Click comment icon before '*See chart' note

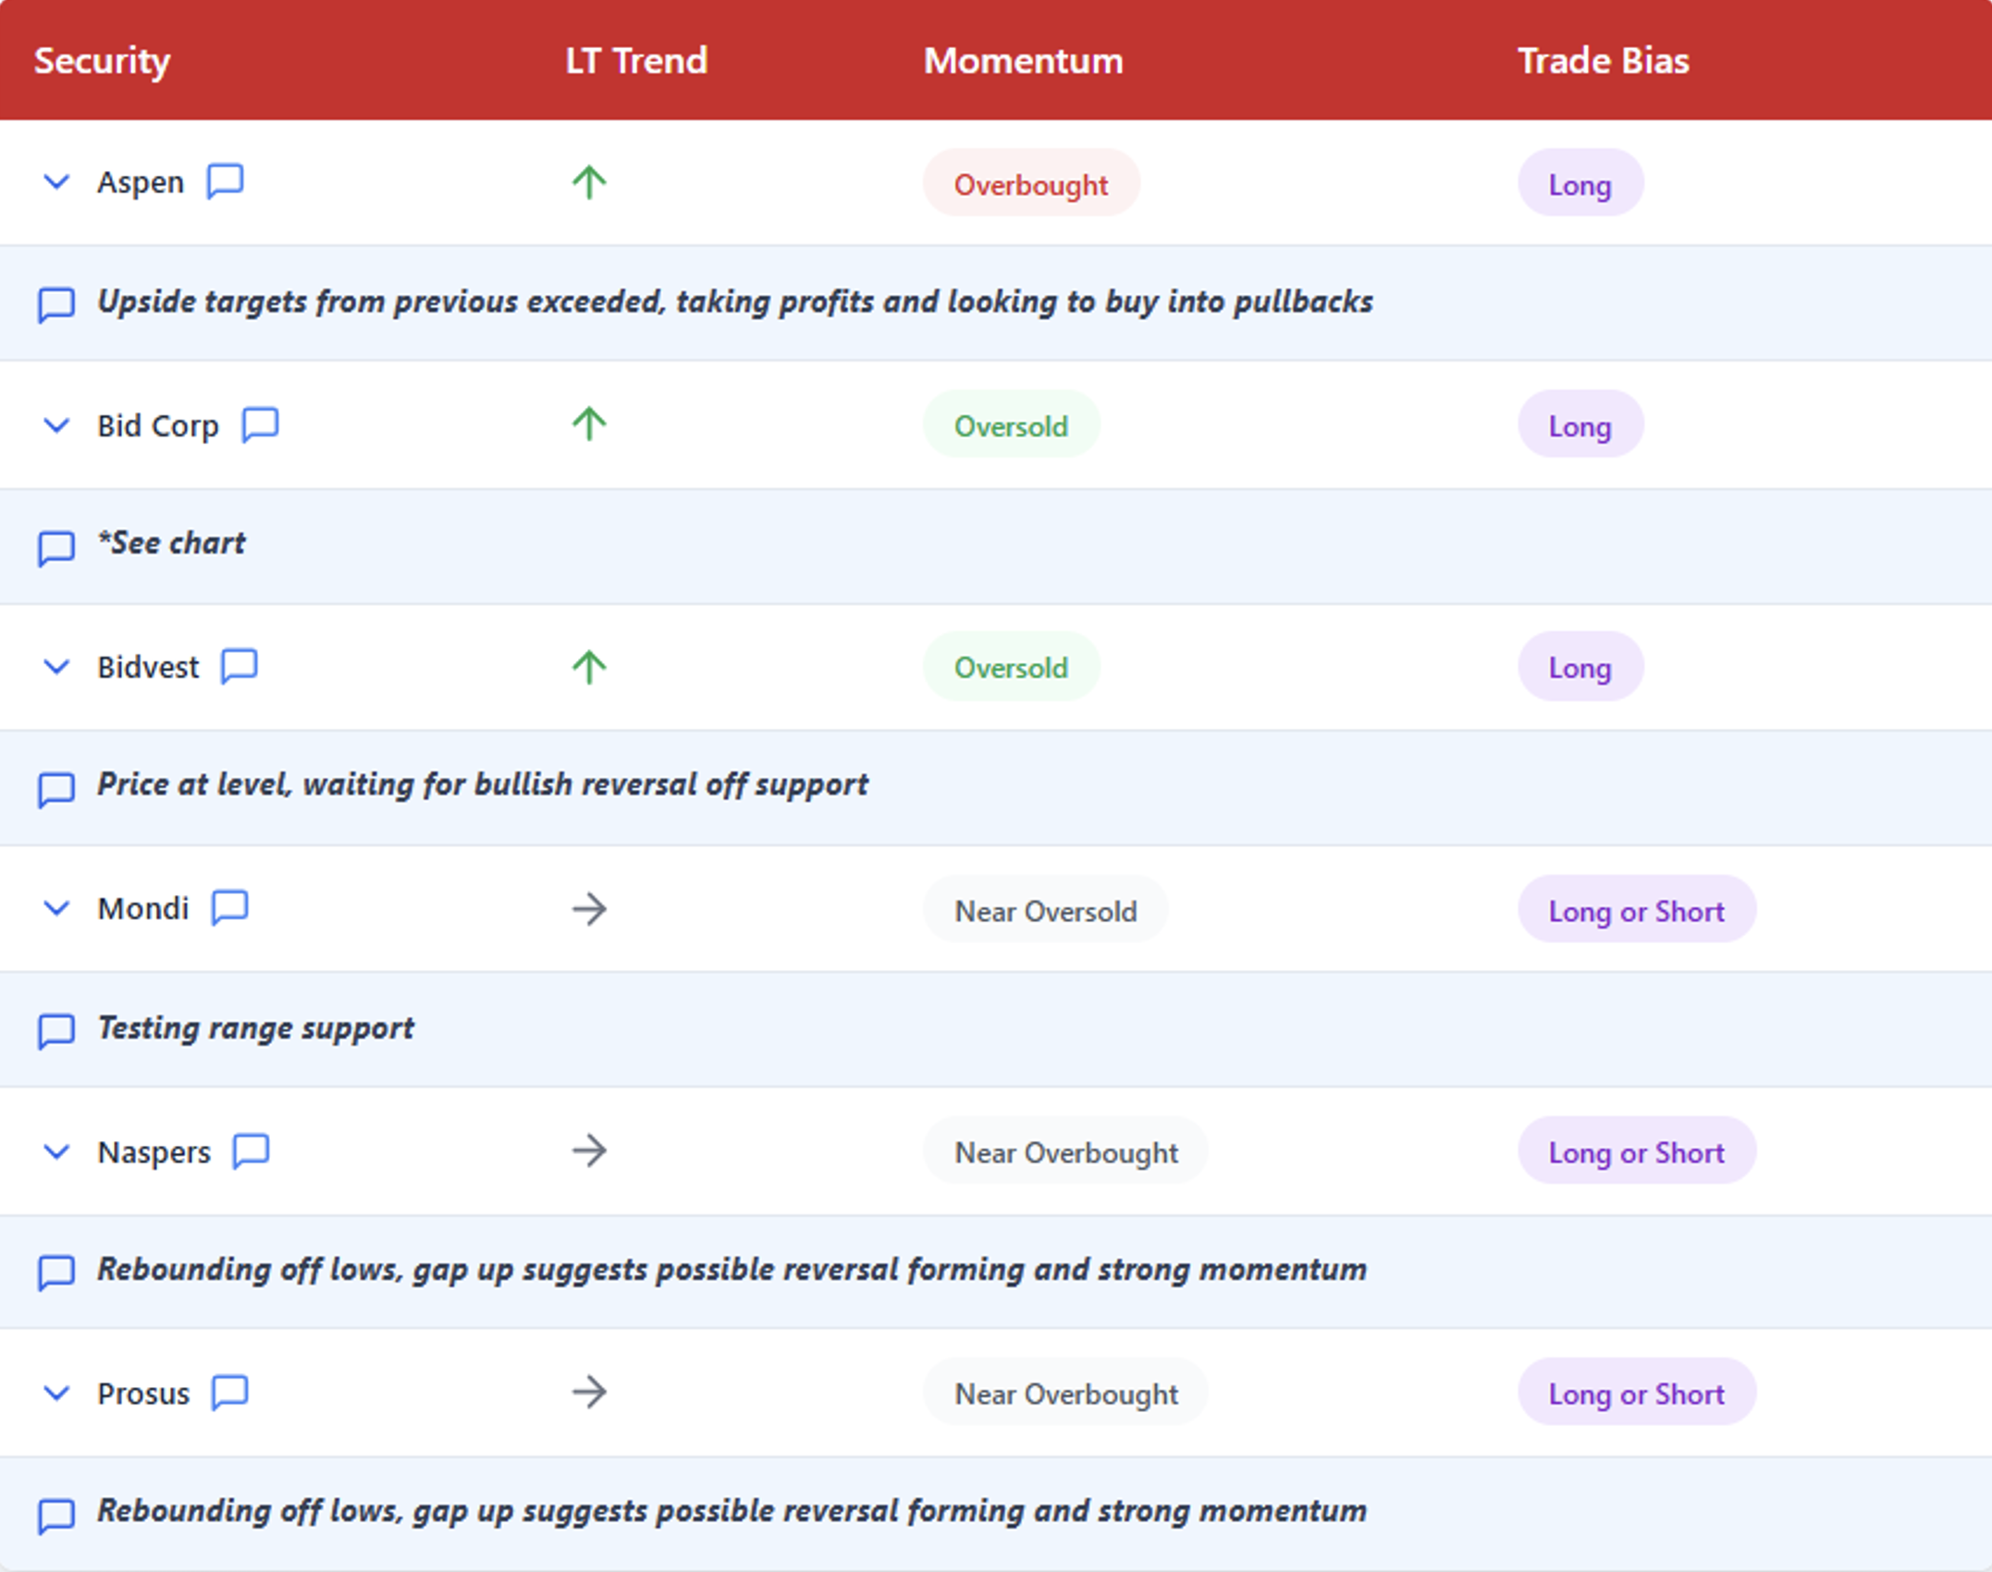point(55,547)
